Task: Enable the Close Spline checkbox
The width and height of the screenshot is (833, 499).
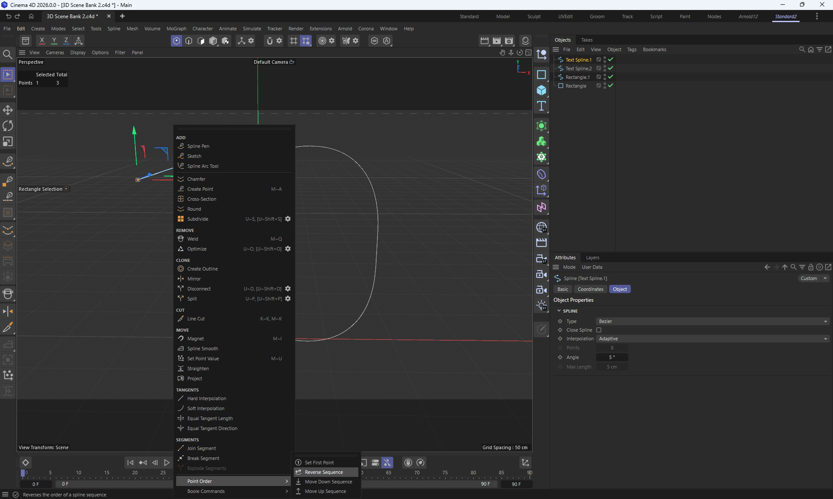Action: (x=599, y=330)
